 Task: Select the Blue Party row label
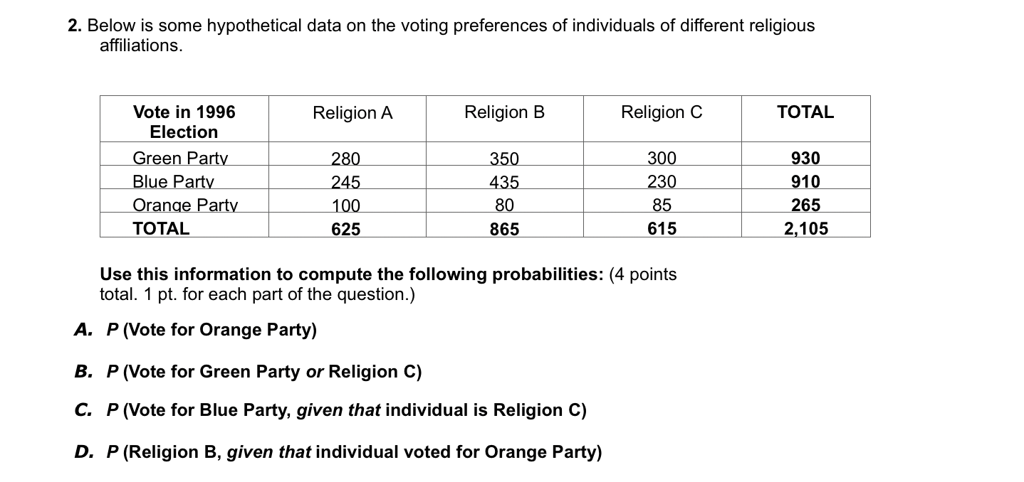(173, 181)
